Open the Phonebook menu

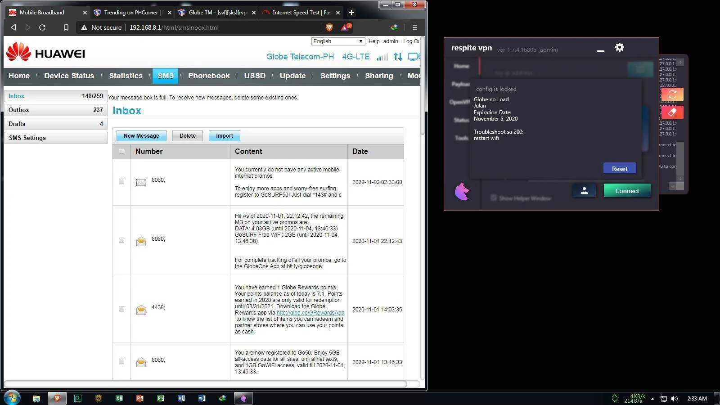pos(209,76)
